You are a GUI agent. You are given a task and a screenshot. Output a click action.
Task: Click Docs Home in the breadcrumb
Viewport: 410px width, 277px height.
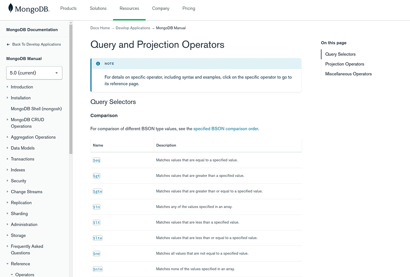tap(100, 28)
